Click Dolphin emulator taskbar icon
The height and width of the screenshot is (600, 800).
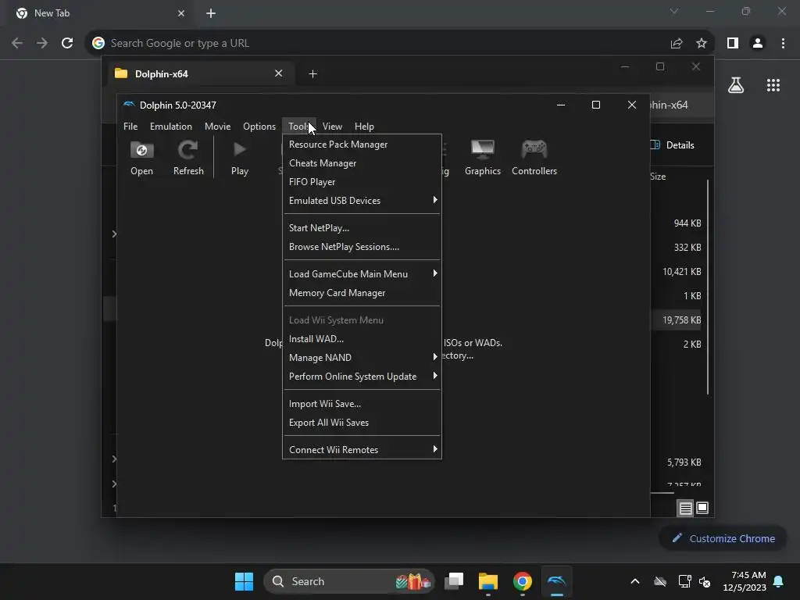pyautogui.click(x=556, y=581)
